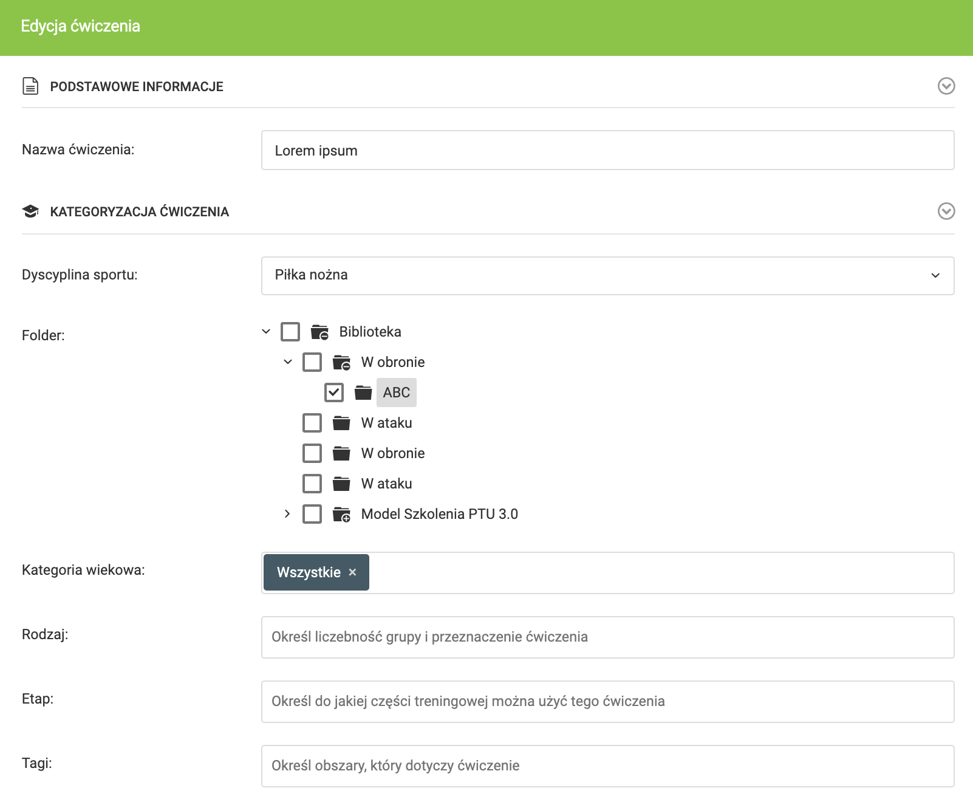The height and width of the screenshot is (802, 973).
Task: Collapse the Podstawowe informacje section using circle arrow
Action: point(946,86)
